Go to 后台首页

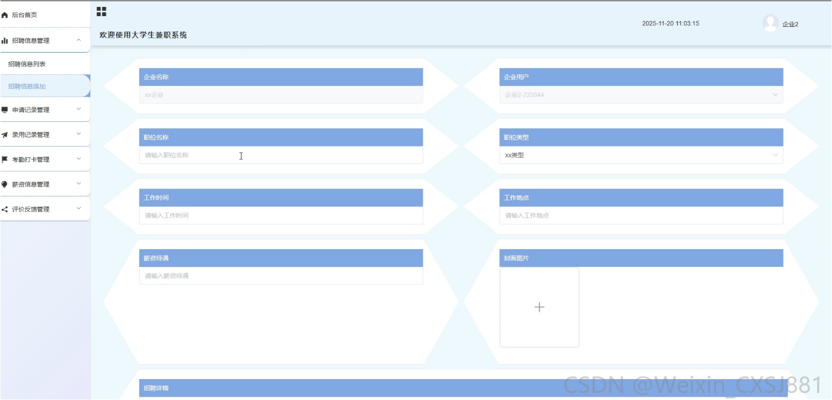click(45, 15)
